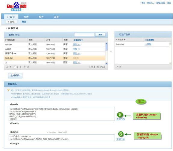Viewport: 173px width, 151px height.
Task: Click inside the head code text box
Action: 62,114
